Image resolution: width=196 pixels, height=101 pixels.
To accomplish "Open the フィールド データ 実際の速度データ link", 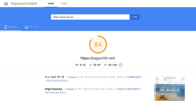I will tap(93, 79).
